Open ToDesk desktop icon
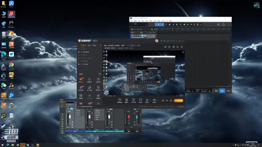The width and height of the screenshot is (262, 147). (11, 55)
